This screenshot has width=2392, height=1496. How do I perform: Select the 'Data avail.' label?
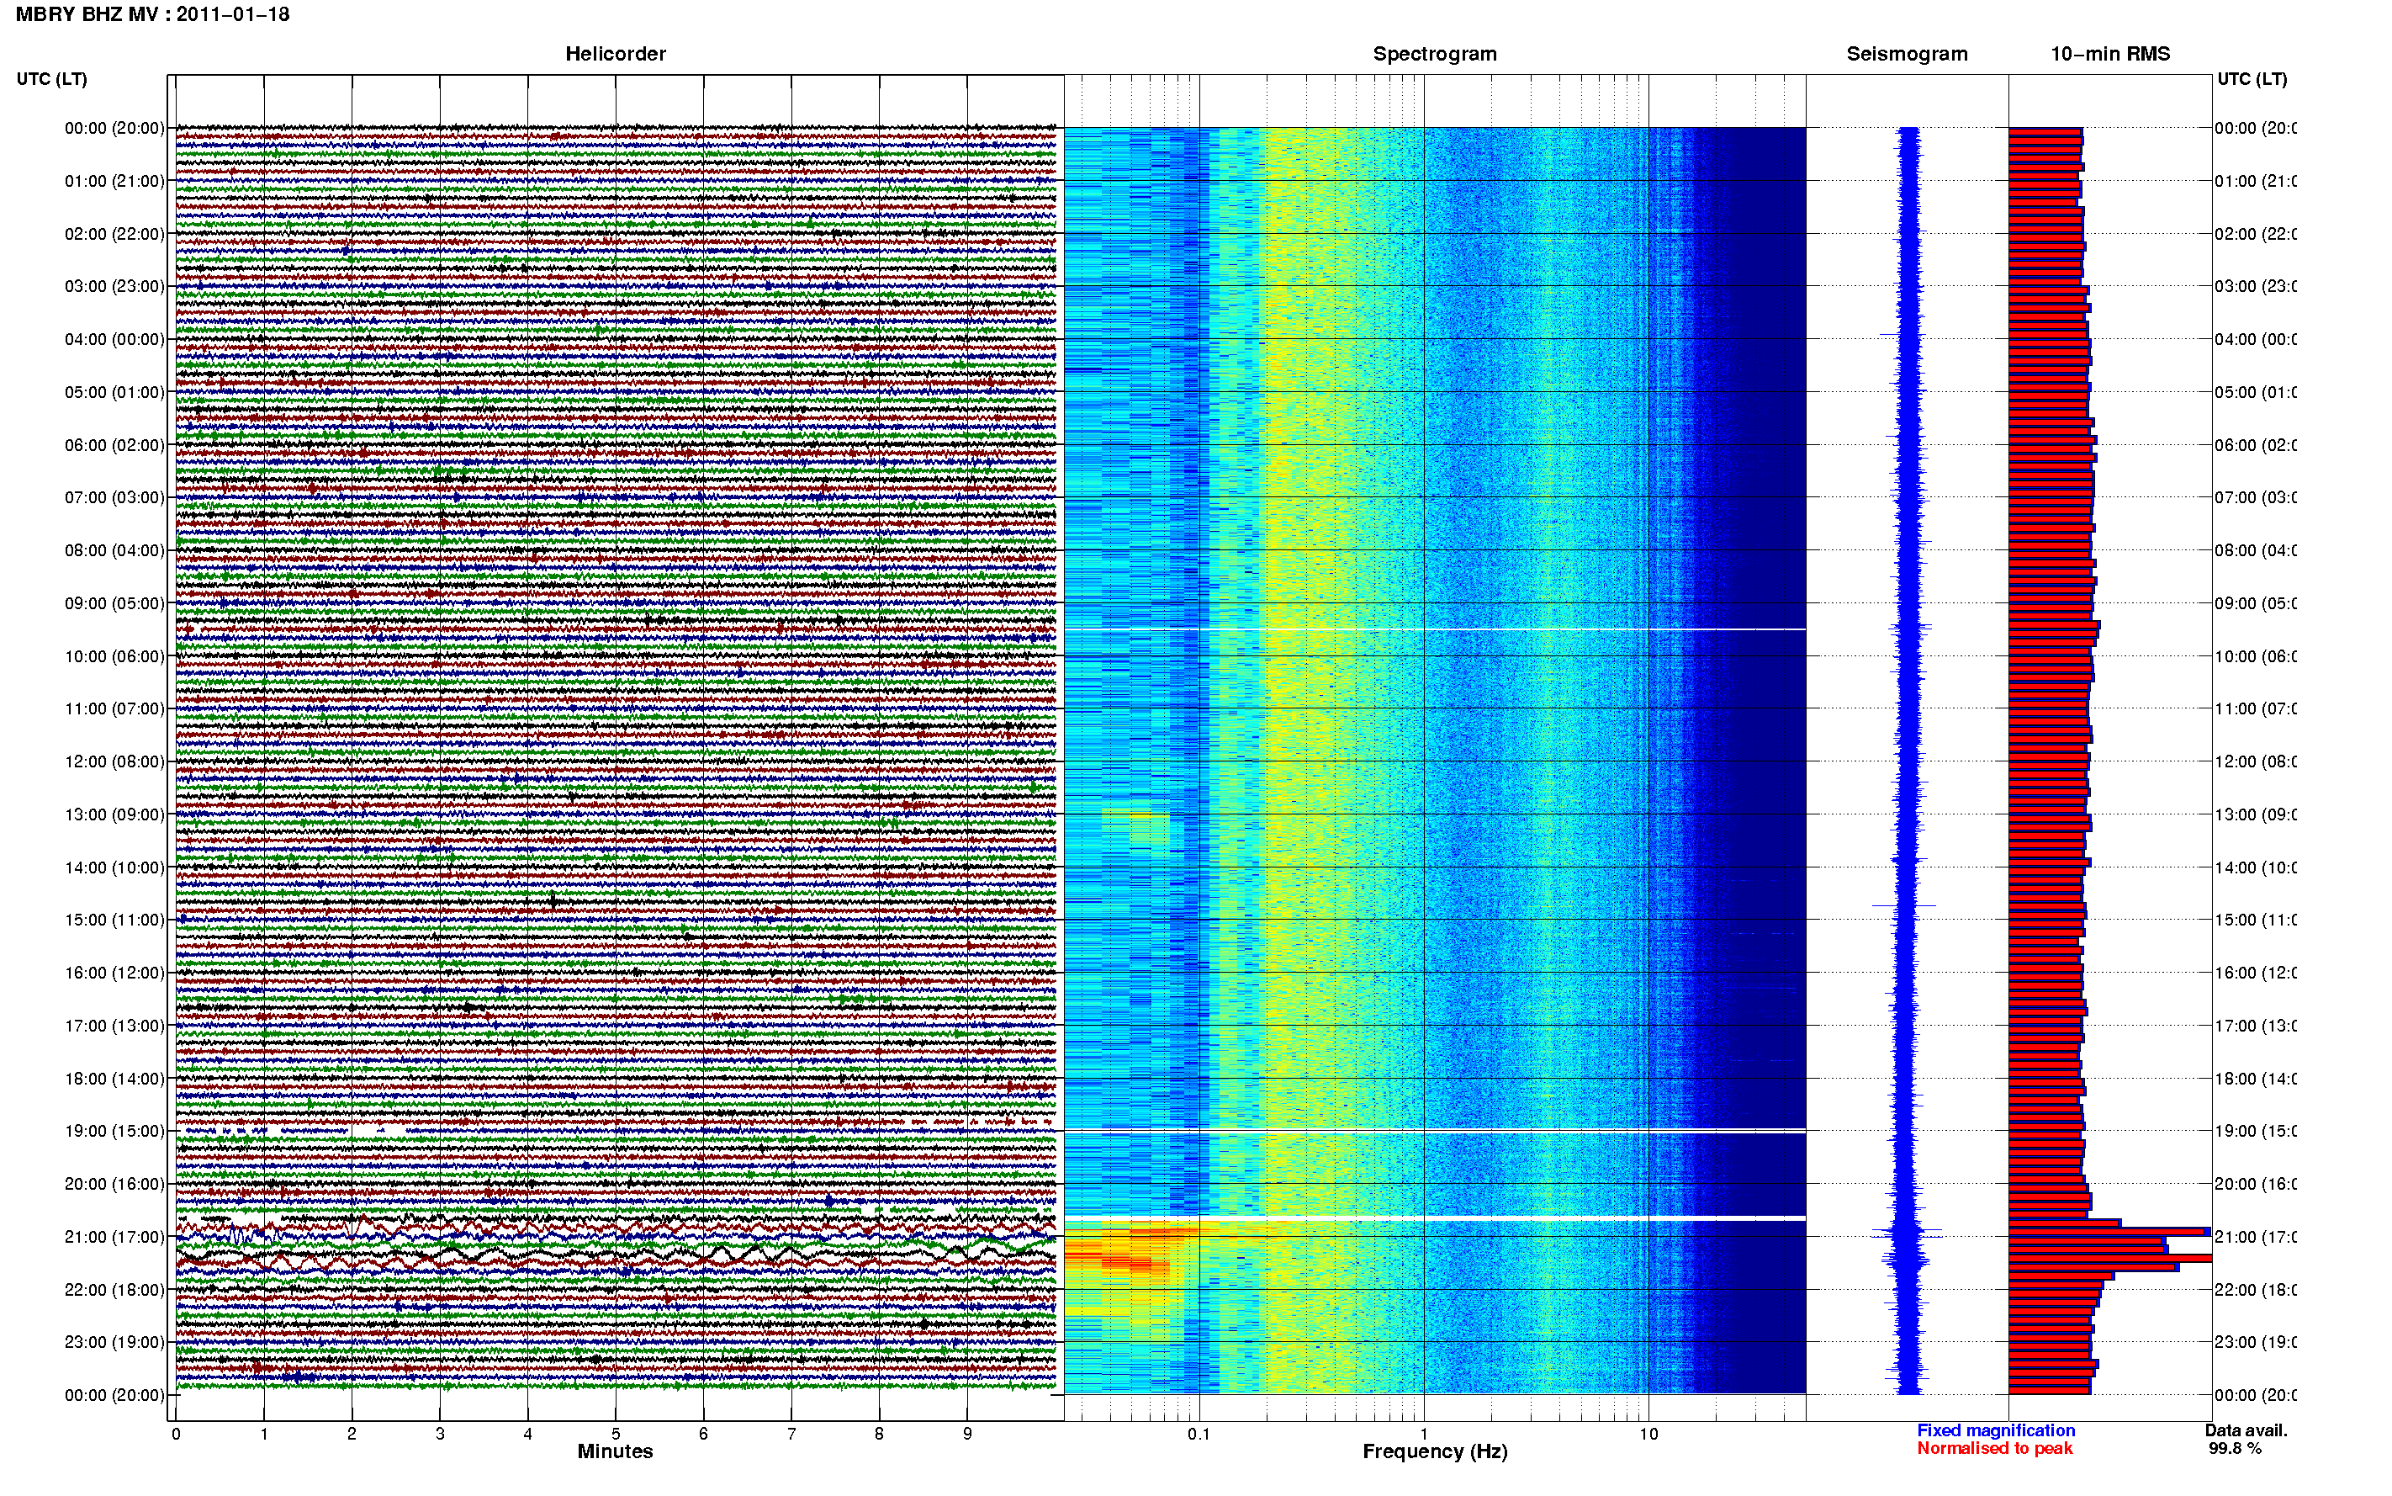coord(2246,1430)
